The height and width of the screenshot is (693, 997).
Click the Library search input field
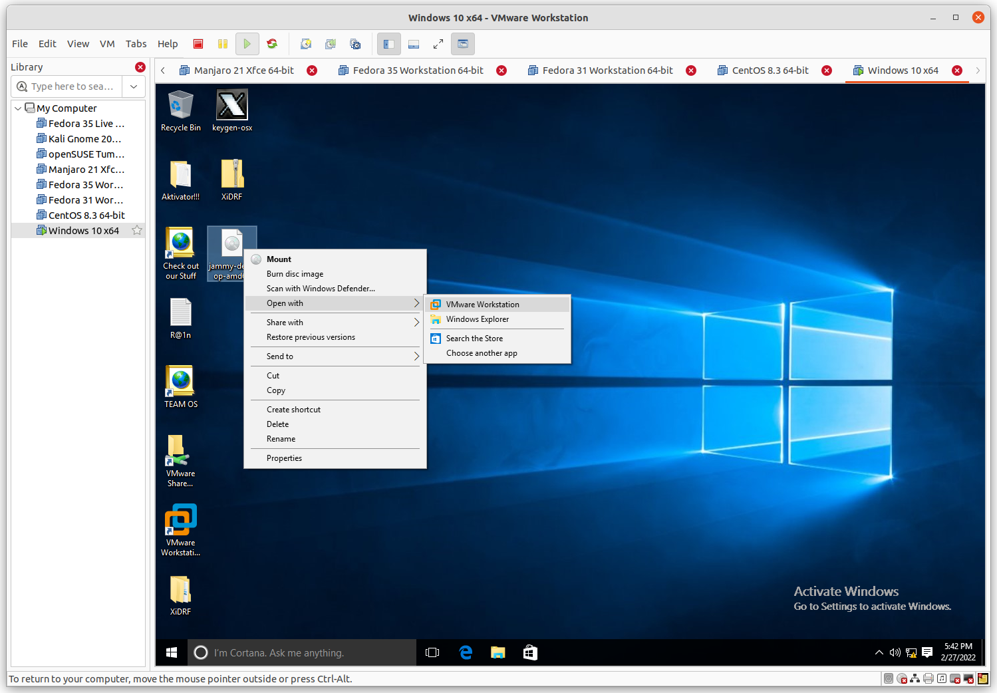(67, 86)
